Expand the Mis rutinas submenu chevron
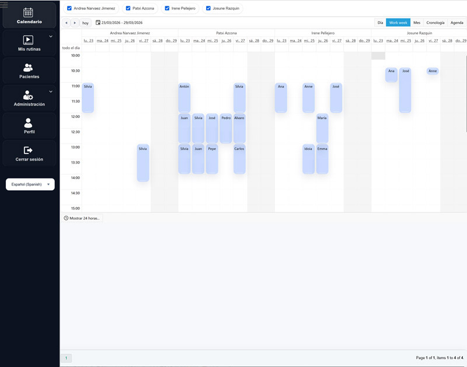 click(51, 36)
